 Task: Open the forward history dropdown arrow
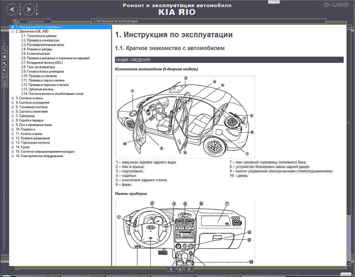point(37,10)
